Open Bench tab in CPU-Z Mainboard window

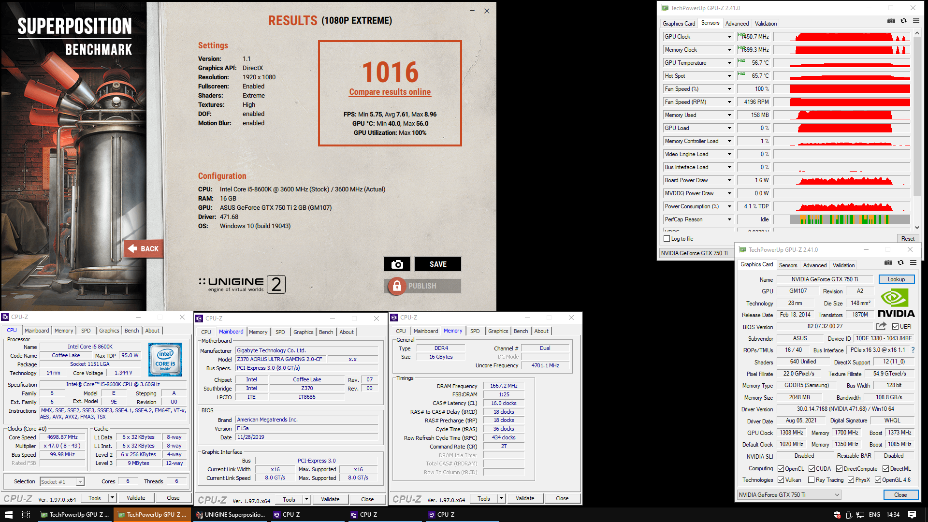(x=326, y=332)
